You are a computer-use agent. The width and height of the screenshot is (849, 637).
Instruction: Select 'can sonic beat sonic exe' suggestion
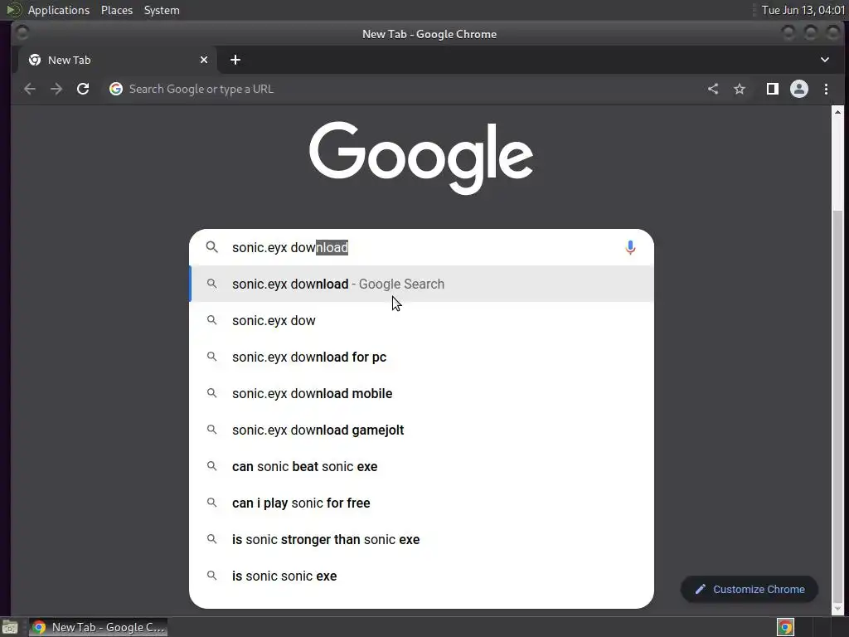422,466
